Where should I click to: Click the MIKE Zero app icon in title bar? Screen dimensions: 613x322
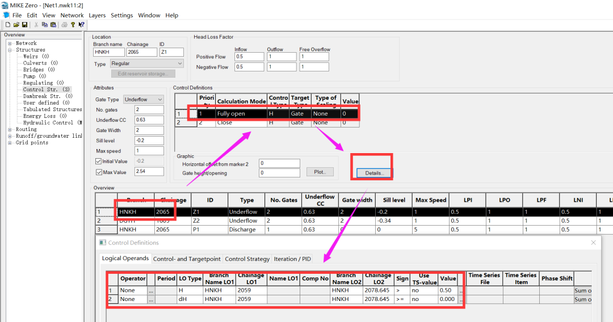click(x=5, y=5)
